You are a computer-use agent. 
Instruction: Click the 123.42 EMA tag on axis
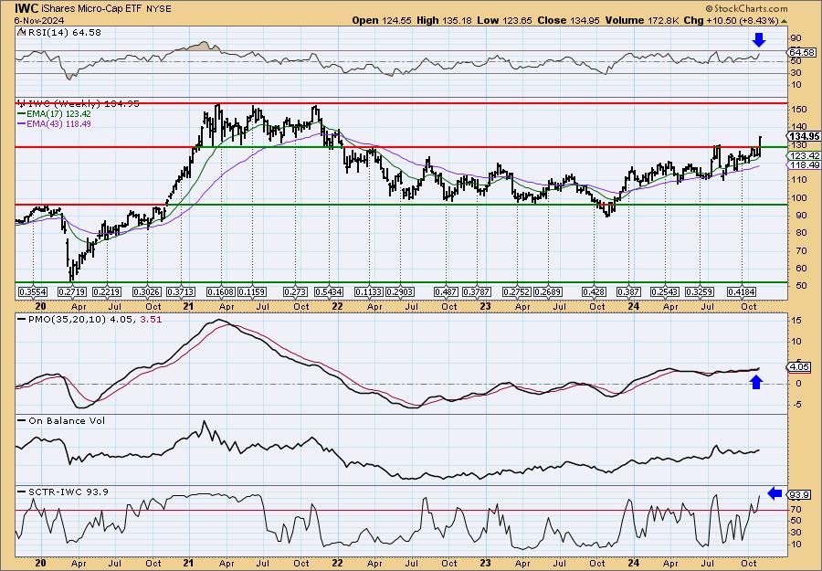click(804, 155)
